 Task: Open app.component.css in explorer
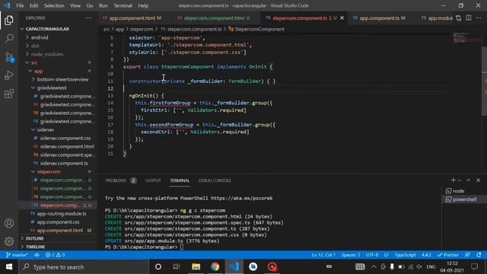coord(58,221)
